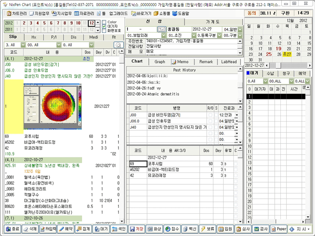
Task: Switch to the Graph tab
Action: [x=159, y=61]
